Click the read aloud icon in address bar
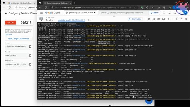The image size is (190, 107). (x=130, y=7)
